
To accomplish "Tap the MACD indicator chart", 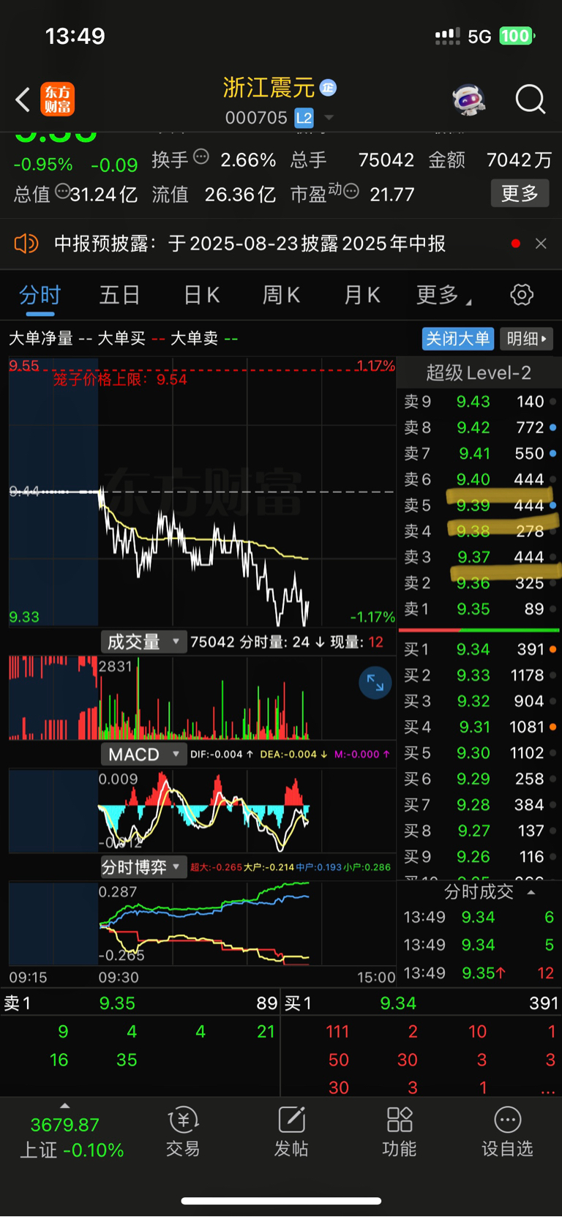I will 202,810.
